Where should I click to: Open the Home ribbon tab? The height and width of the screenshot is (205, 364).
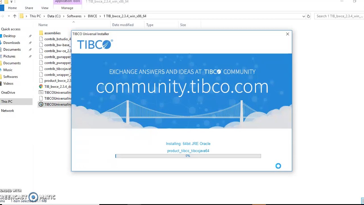[12, 8]
